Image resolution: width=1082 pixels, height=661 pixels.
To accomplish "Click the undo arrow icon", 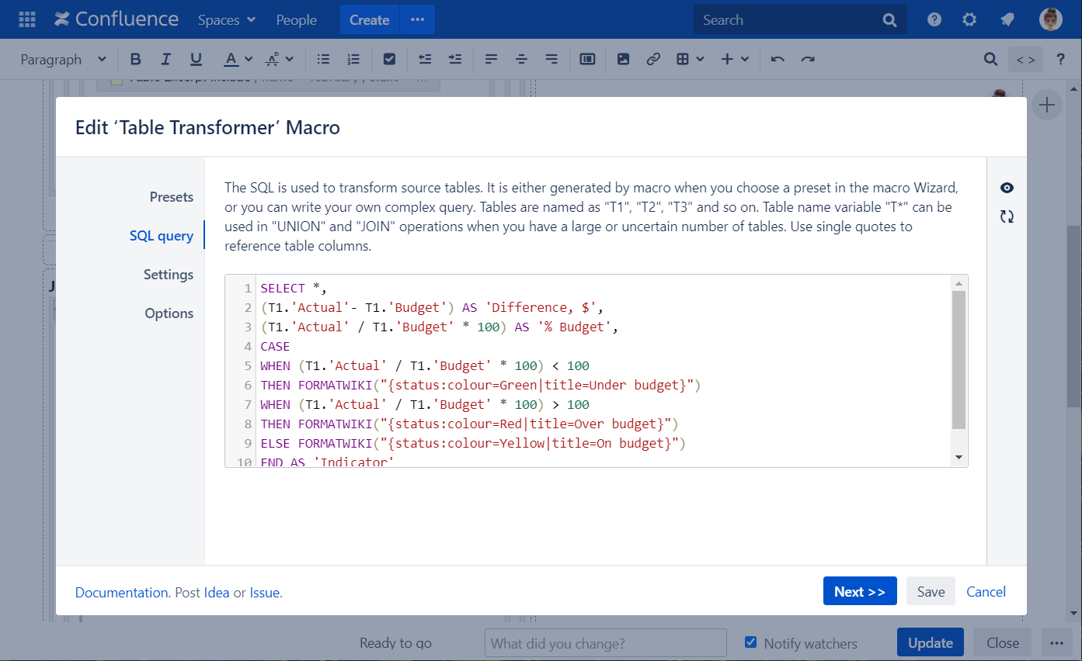I will click(x=778, y=59).
